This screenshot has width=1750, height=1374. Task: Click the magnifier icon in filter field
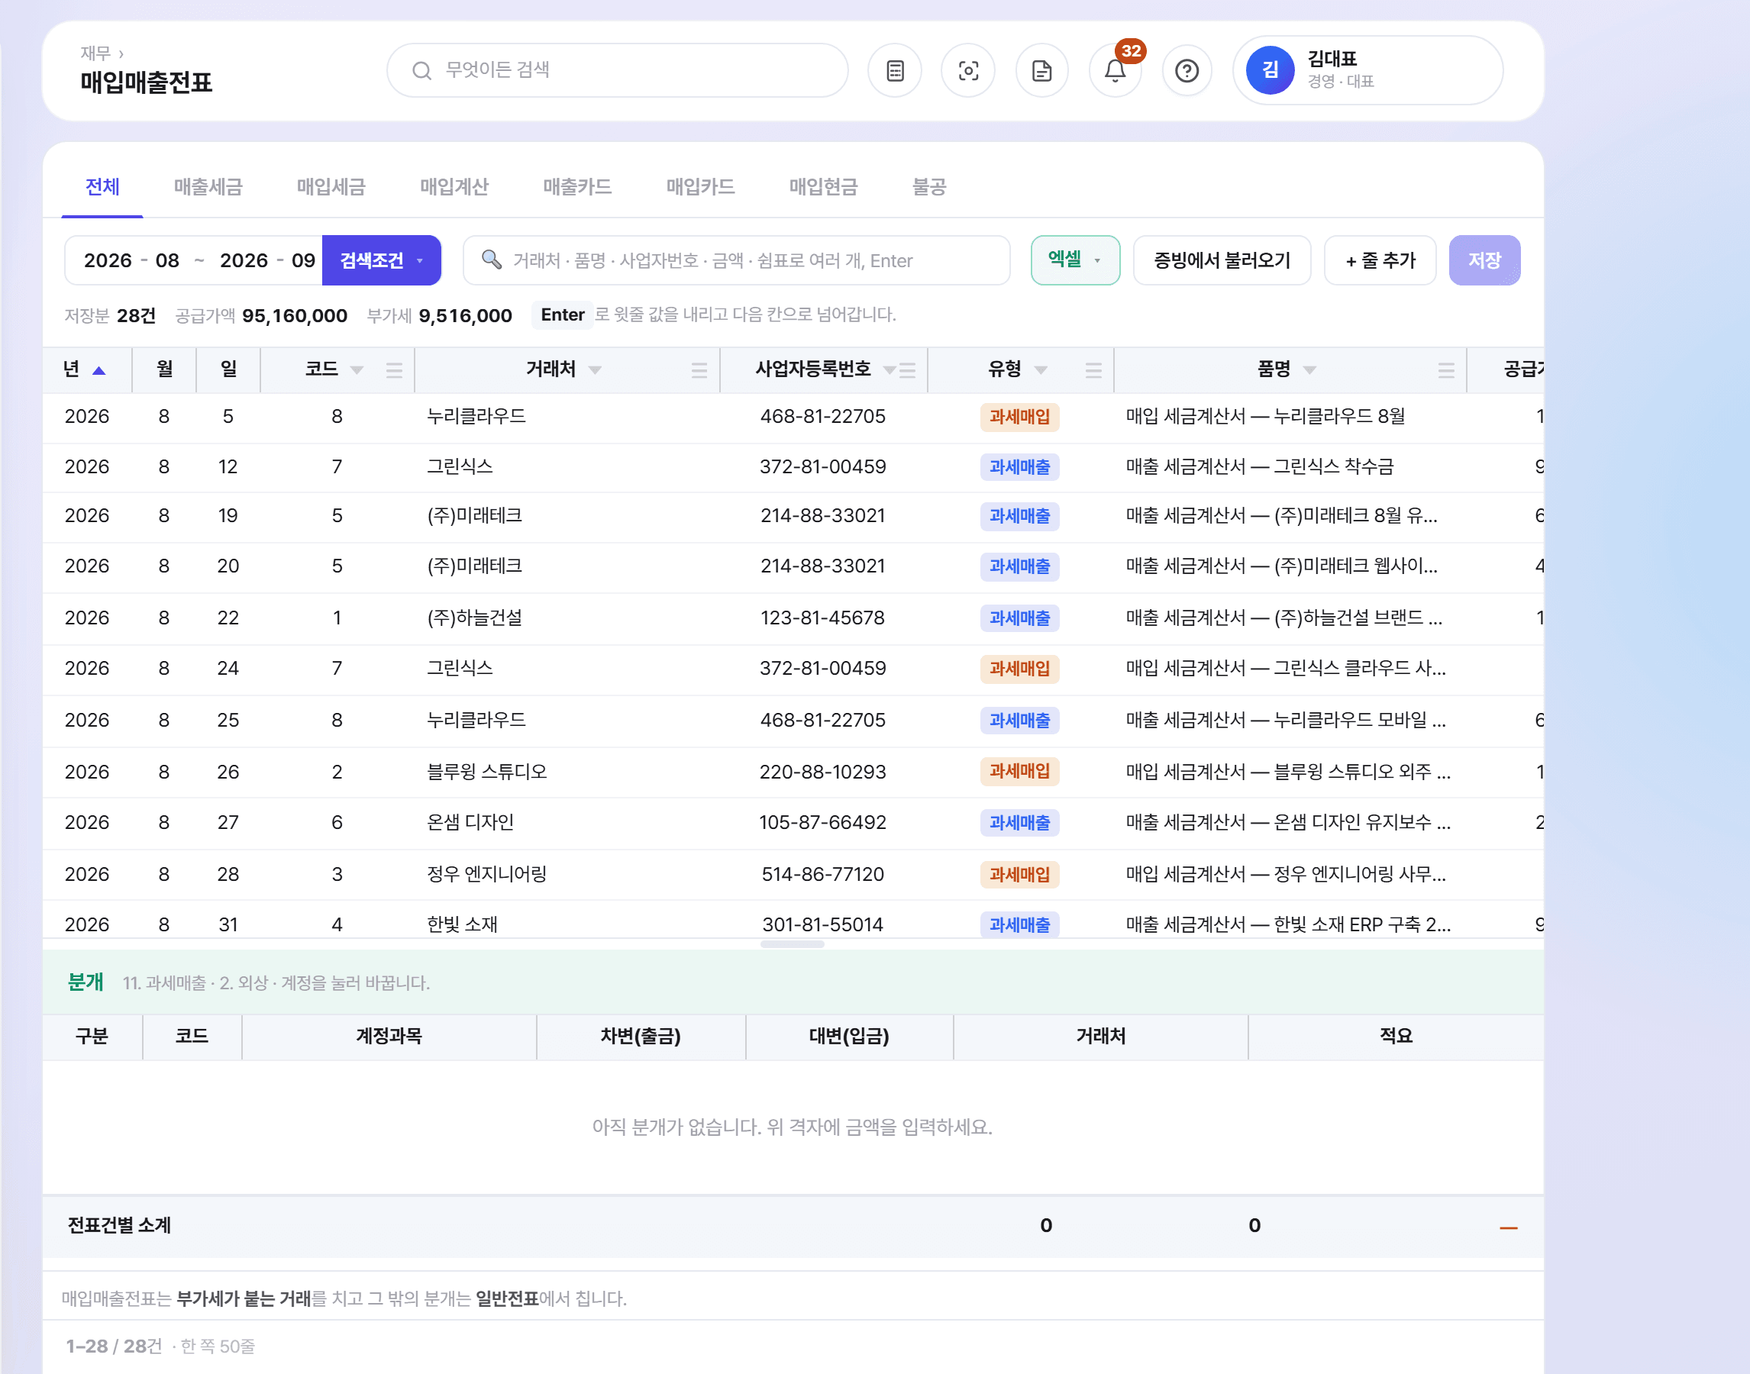(x=492, y=259)
